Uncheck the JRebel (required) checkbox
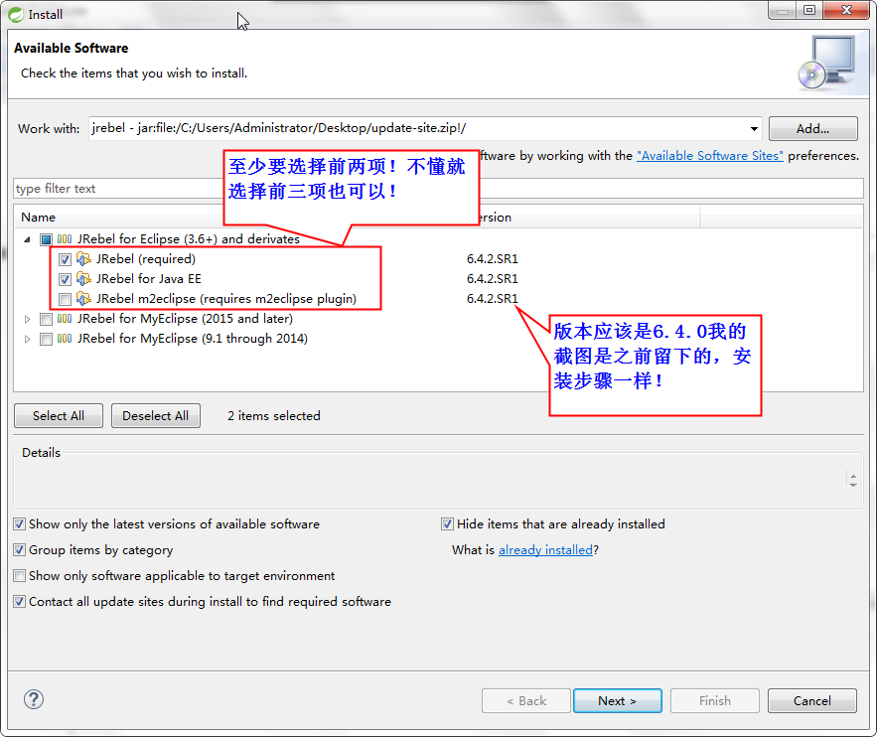The width and height of the screenshot is (877, 737). tap(65, 259)
